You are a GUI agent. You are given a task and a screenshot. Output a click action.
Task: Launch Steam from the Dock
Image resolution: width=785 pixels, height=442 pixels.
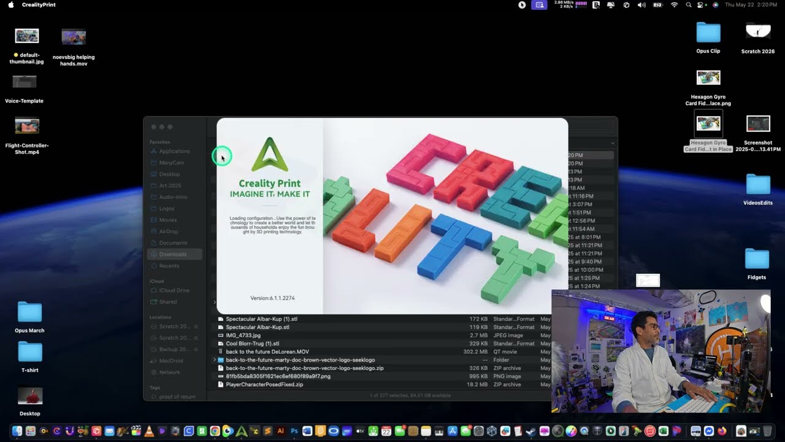pos(532,431)
